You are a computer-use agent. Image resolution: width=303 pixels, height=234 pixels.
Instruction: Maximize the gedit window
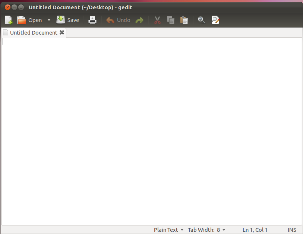click(21, 7)
